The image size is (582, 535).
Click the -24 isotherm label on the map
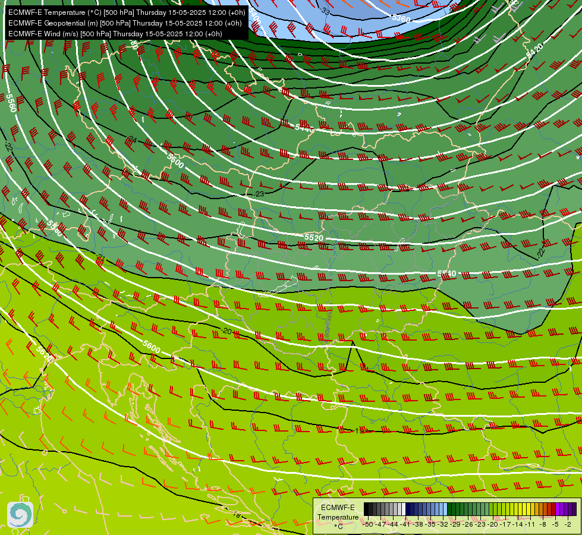point(132,140)
